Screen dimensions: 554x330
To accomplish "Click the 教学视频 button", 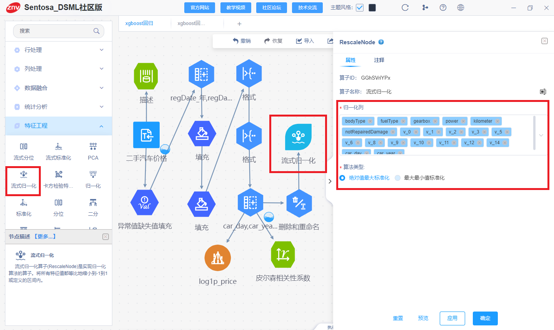I will [x=236, y=8].
